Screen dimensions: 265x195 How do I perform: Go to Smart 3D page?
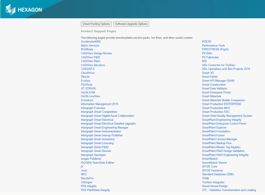click(x=208, y=73)
